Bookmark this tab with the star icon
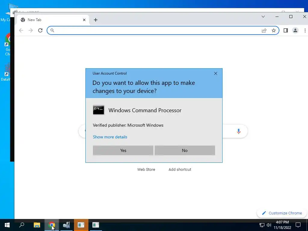 274,30
